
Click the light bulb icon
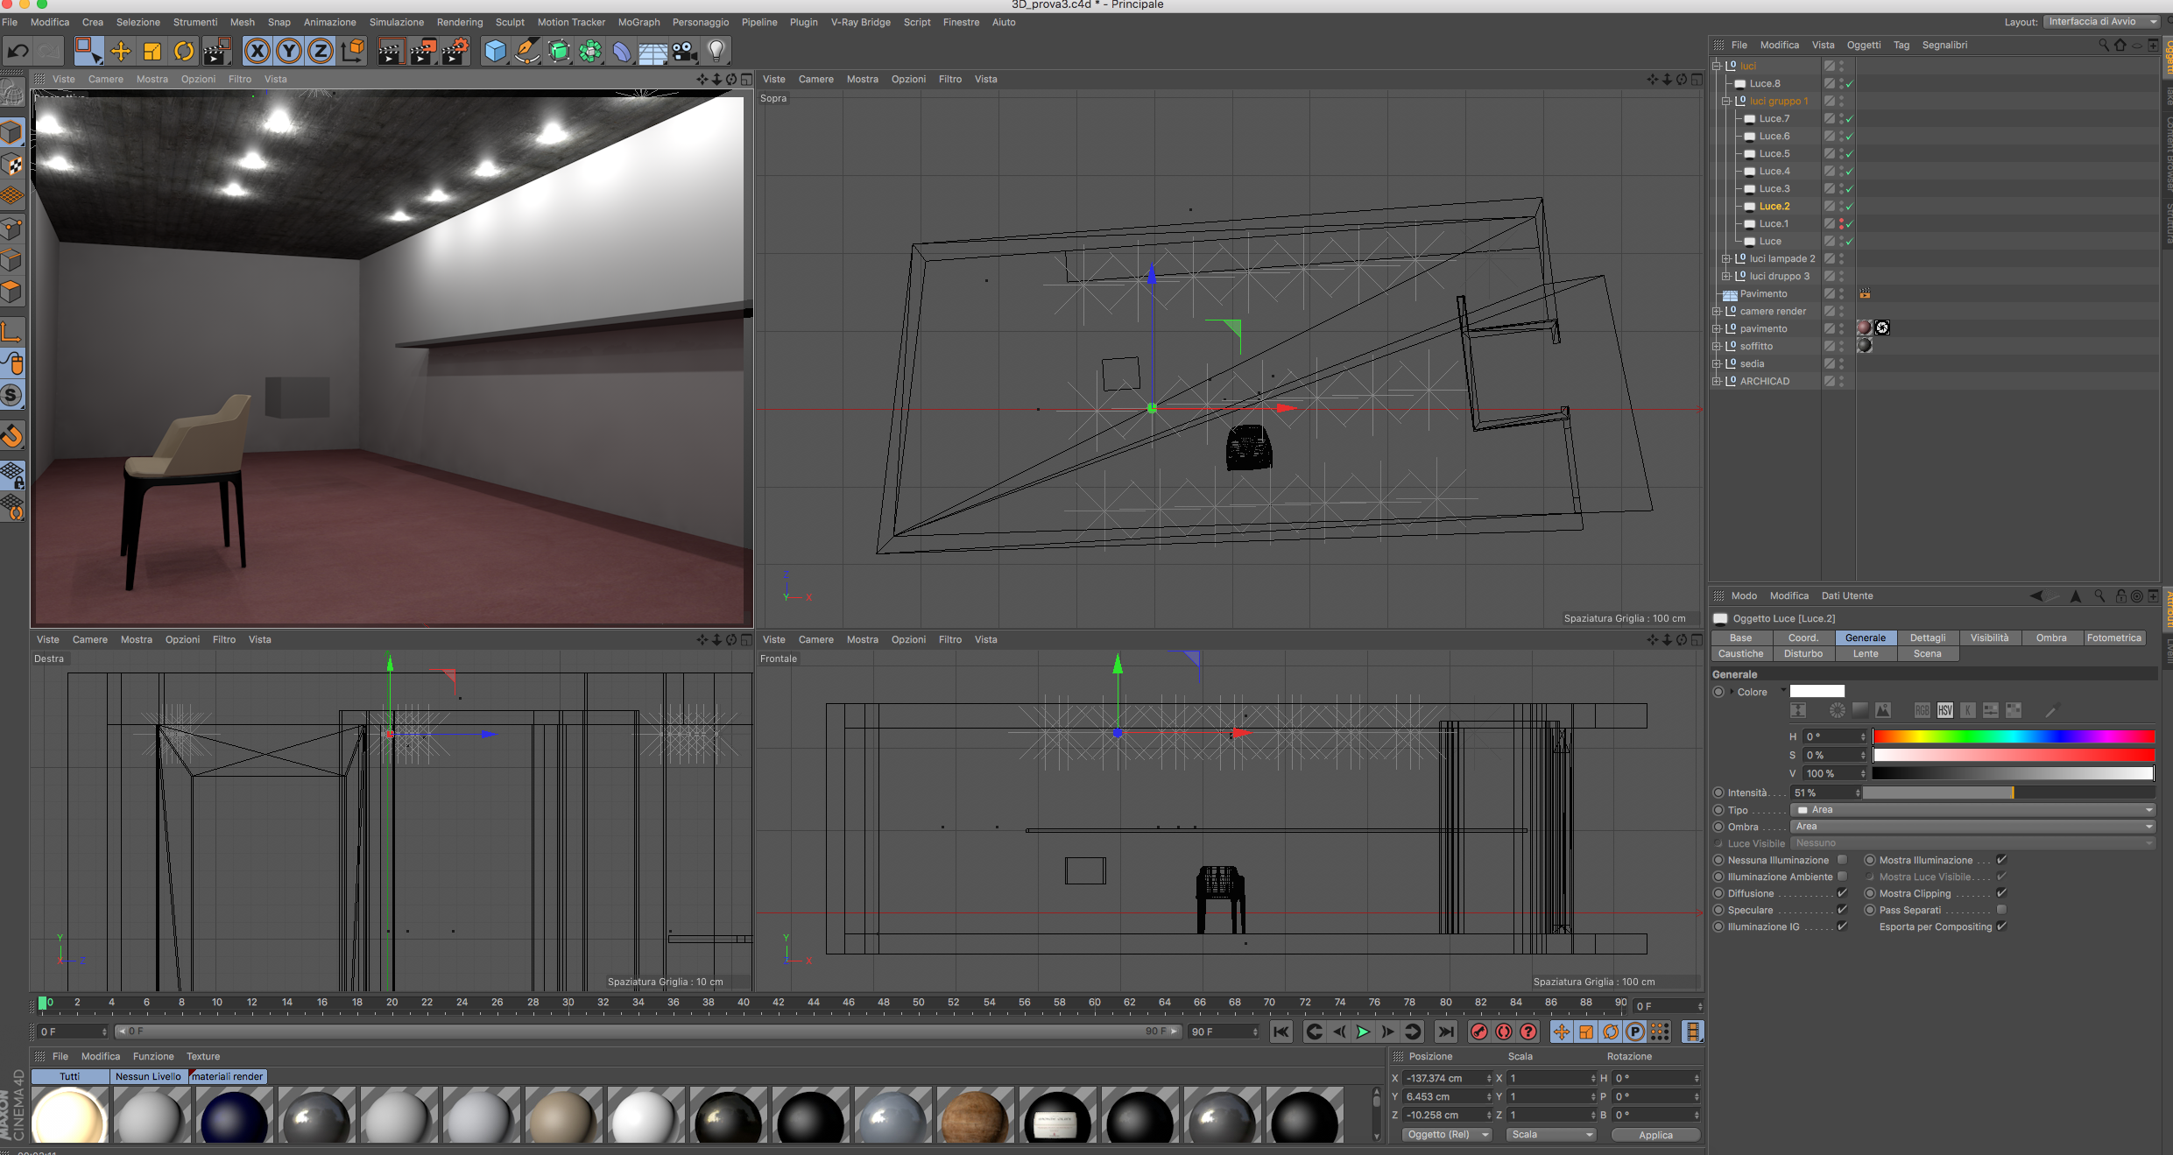[x=716, y=52]
